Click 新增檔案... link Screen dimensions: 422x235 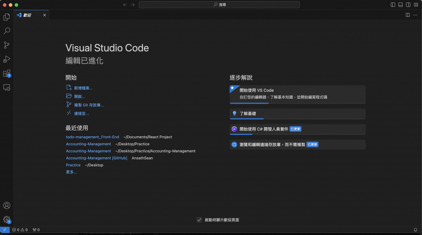point(83,88)
